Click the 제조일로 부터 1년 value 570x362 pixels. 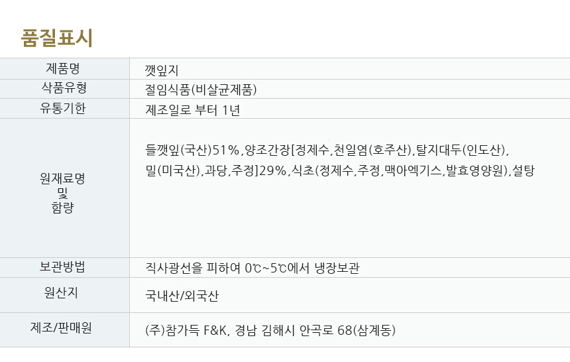pos(192,110)
